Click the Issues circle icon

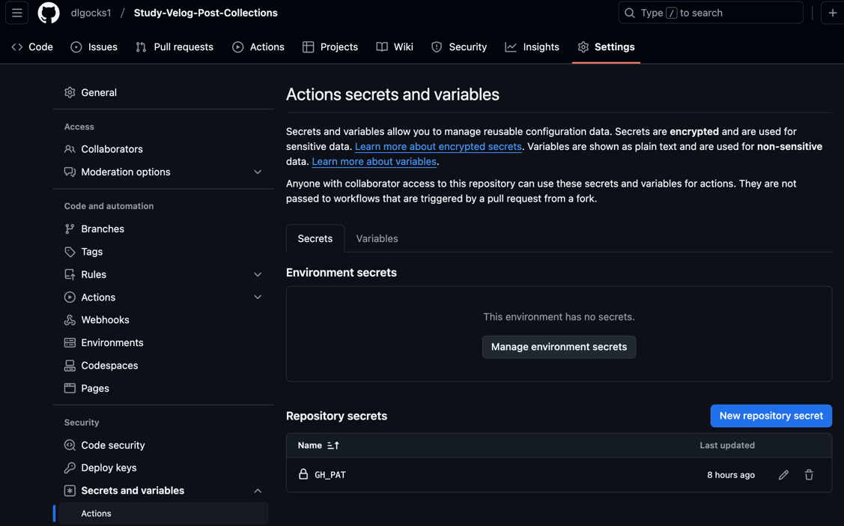76,47
